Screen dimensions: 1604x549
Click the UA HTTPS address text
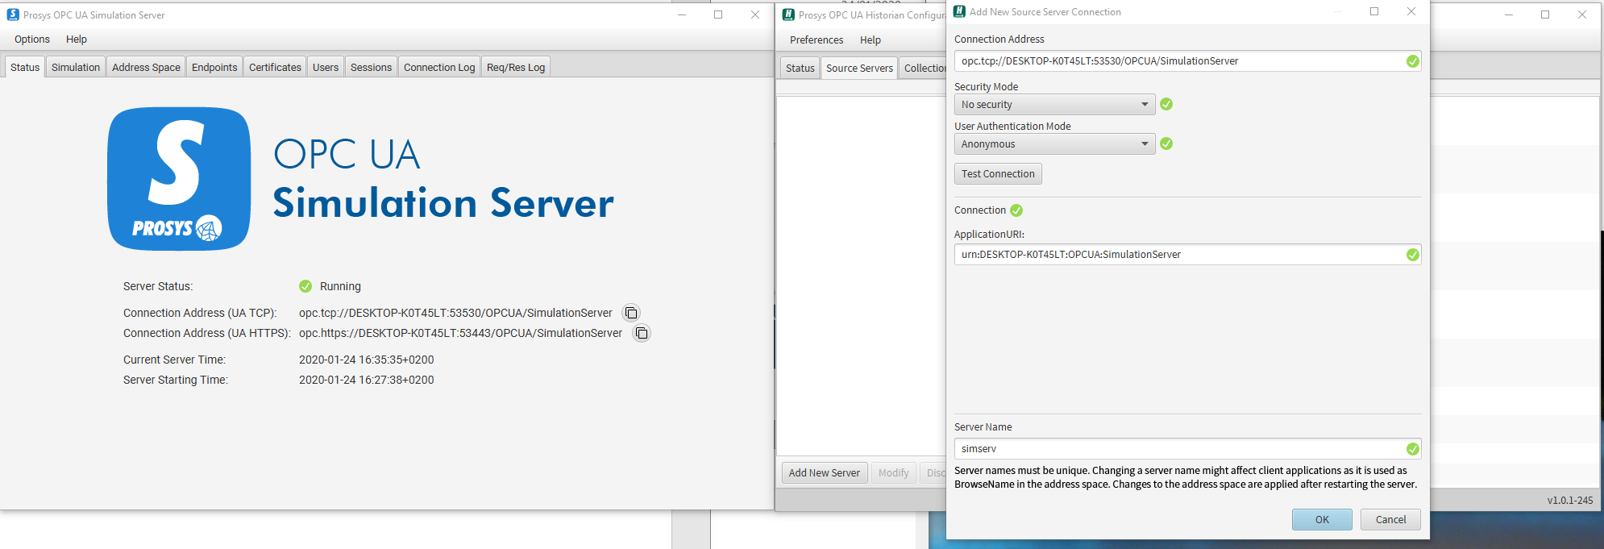click(460, 333)
